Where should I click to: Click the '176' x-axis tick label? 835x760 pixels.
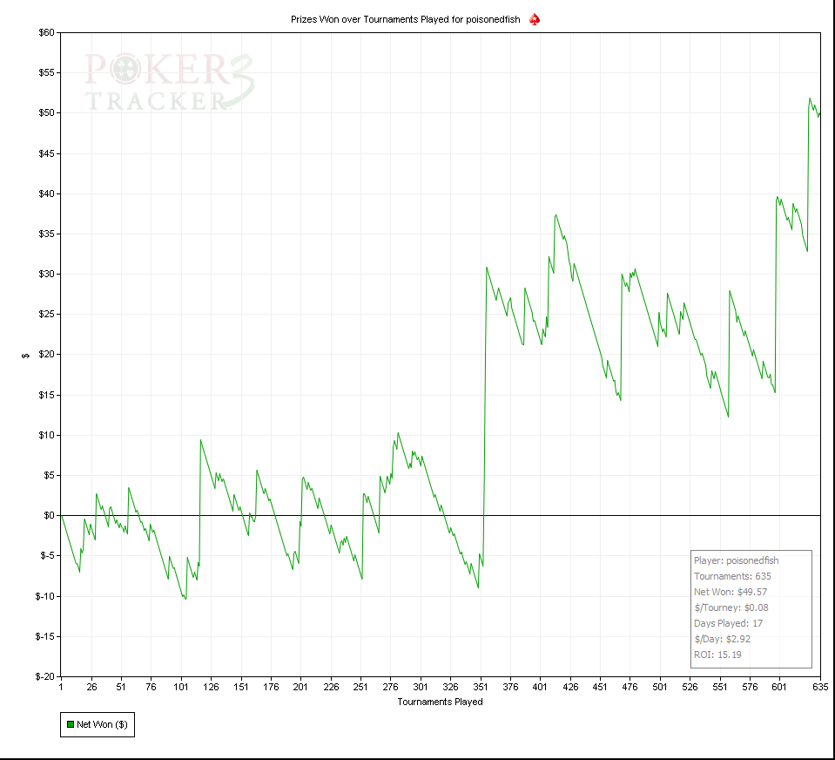point(271,687)
